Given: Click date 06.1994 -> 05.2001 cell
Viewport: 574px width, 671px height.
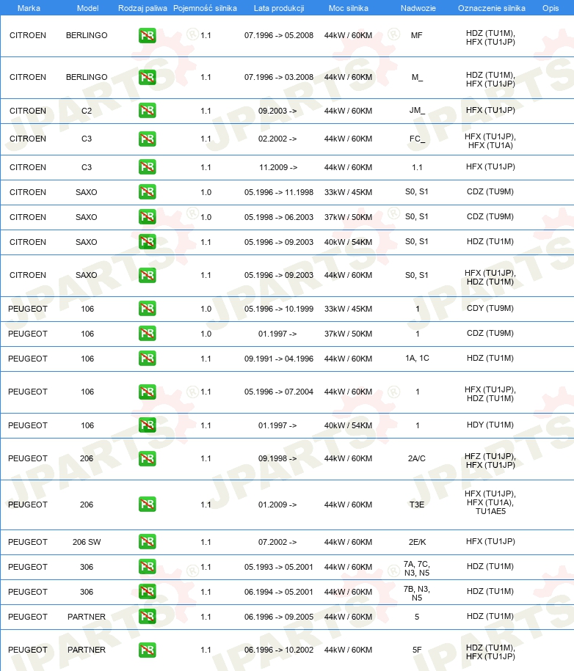Looking at the screenshot, I should (279, 592).
